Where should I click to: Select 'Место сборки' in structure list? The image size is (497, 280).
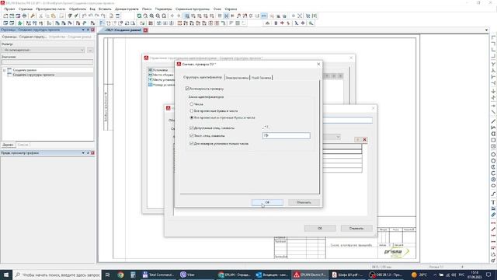click(163, 75)
